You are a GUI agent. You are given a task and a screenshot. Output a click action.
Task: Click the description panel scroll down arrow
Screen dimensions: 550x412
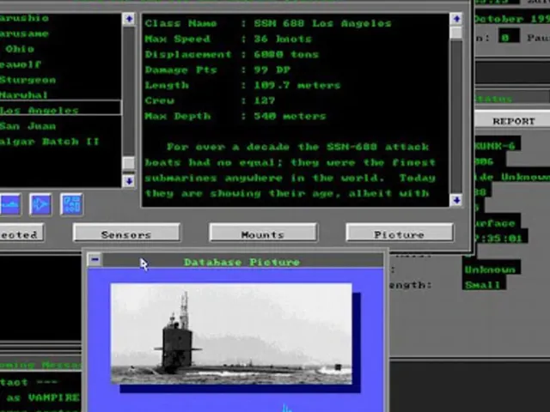pos(456,200)
